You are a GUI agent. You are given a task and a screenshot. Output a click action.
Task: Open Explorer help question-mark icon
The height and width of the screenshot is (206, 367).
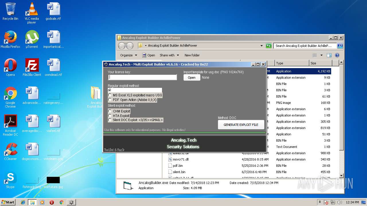tap(337, 55)
